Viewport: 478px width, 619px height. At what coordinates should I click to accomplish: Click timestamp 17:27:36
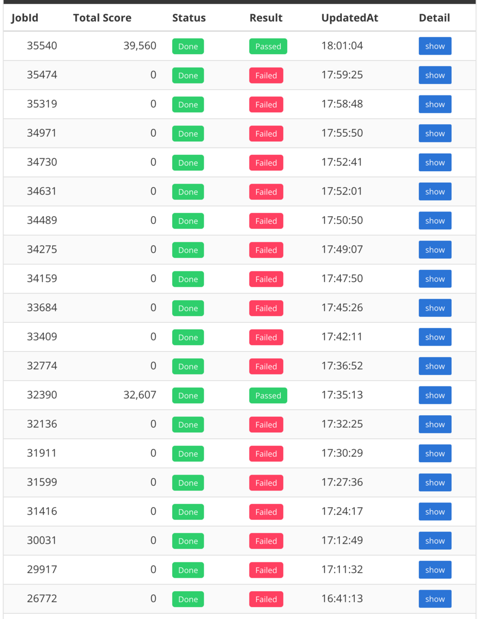click(342, 482)
